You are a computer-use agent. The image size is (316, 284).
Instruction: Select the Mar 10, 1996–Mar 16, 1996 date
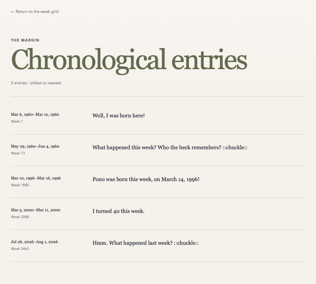click(x=36, y=178)
